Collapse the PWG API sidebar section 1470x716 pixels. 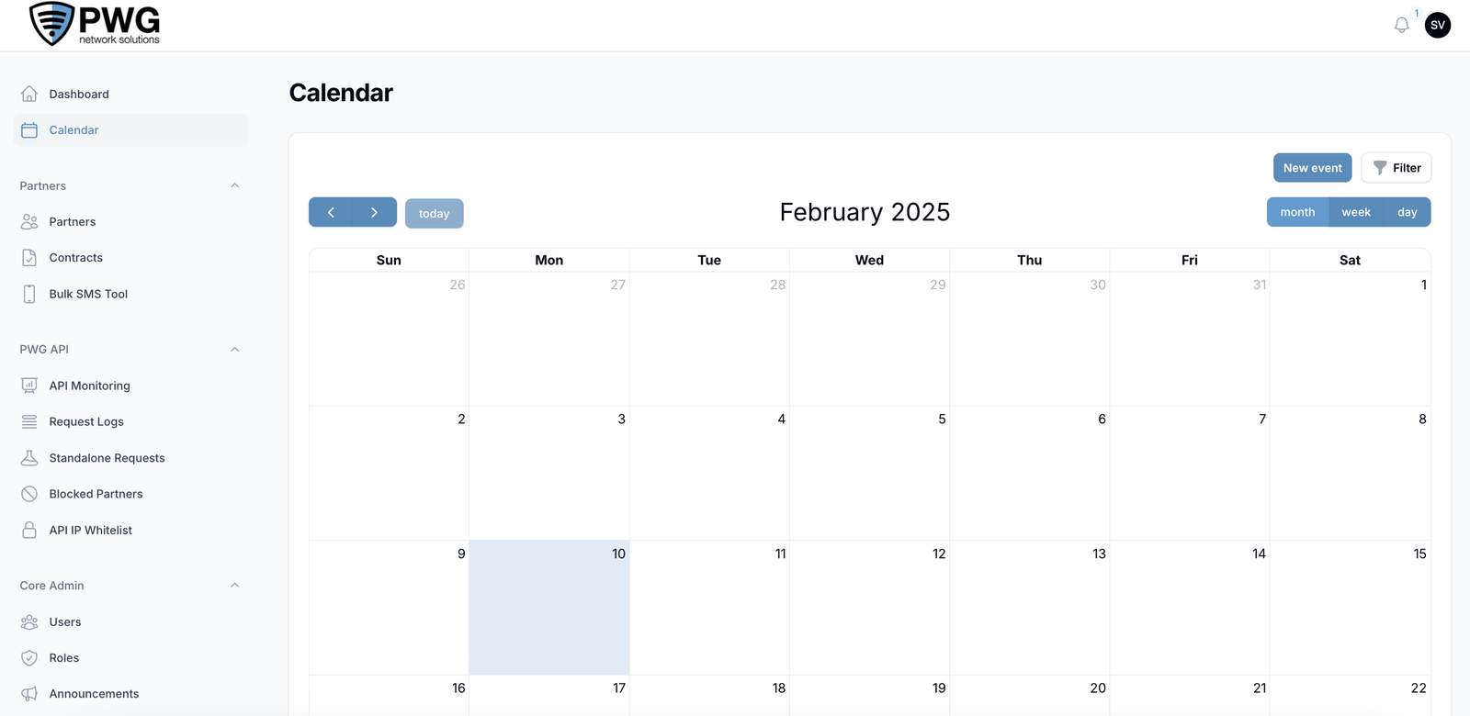(x=235, y=350)
